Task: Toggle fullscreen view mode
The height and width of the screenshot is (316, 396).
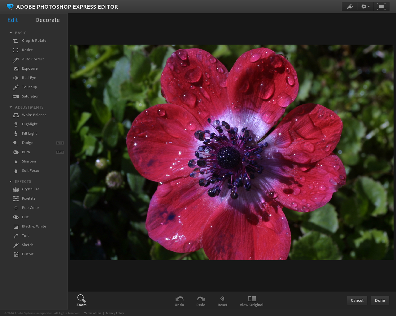Action: coord(381,6)
